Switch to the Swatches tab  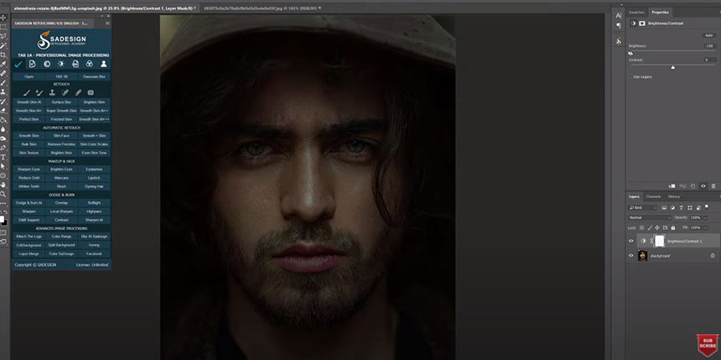[637, 13]
